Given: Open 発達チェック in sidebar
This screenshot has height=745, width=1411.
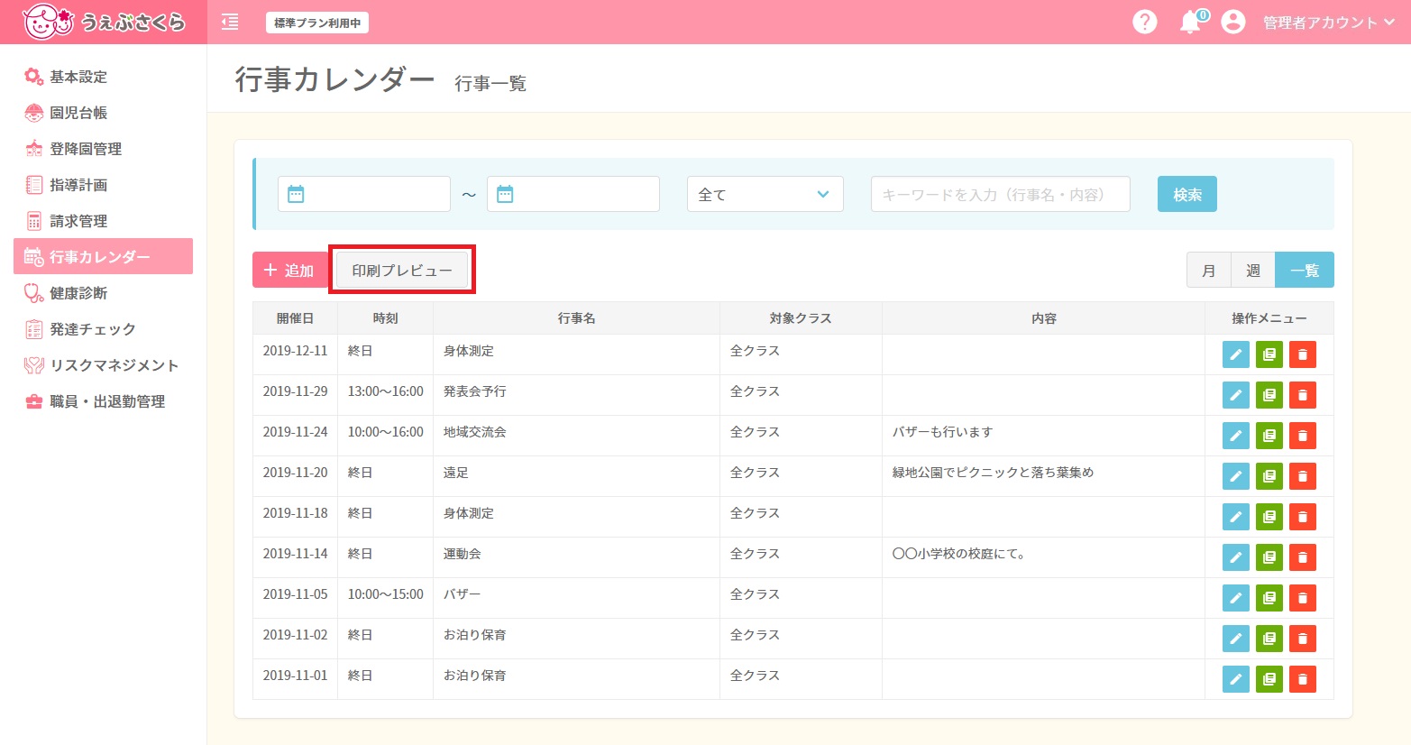Looking at the screenshot, I should pyautogui.click(x=103, y=329).
